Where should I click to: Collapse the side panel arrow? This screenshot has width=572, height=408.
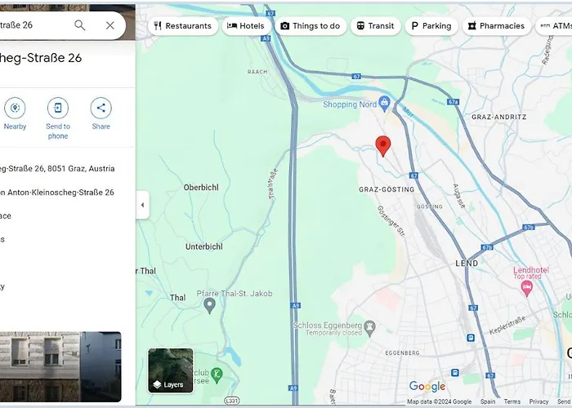pyautogui.click(x=142, y=205)
